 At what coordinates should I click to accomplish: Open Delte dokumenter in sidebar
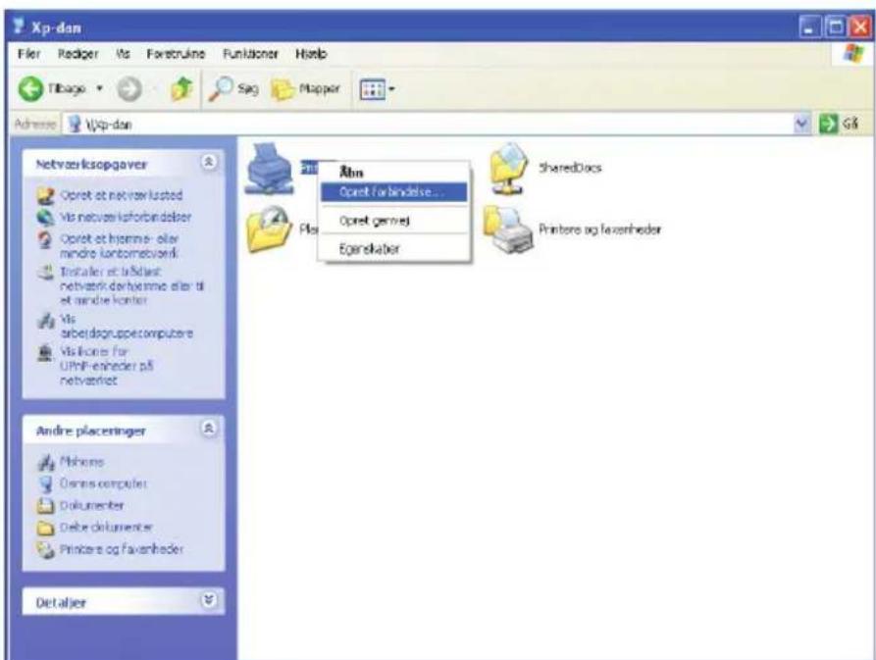pos(106,527)
